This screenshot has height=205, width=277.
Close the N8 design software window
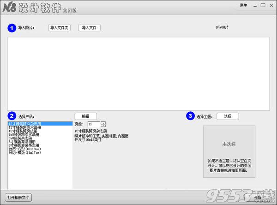pos(271,6)
